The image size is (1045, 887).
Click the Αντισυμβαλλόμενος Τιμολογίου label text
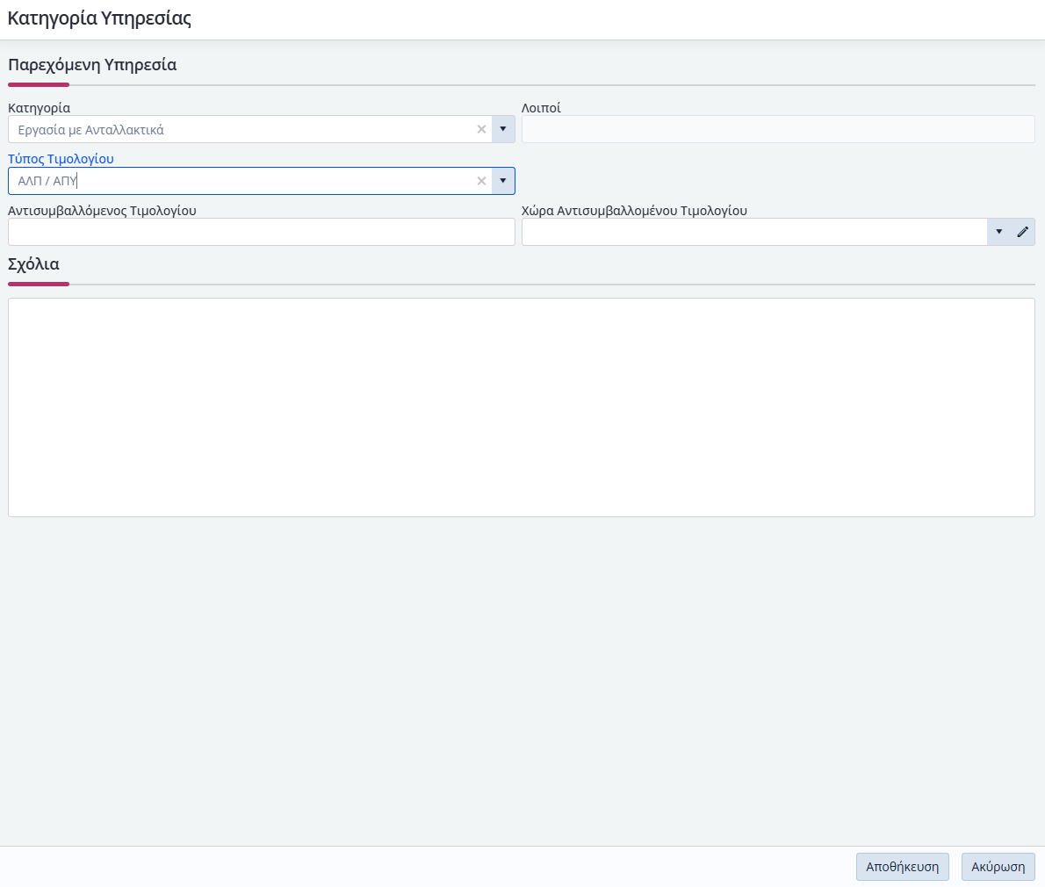tap(102, 211)
